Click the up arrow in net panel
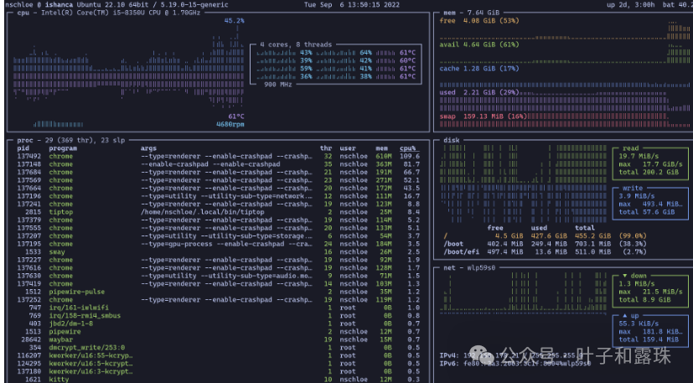This screenshot has height=383, width=693. click(624, 314)
